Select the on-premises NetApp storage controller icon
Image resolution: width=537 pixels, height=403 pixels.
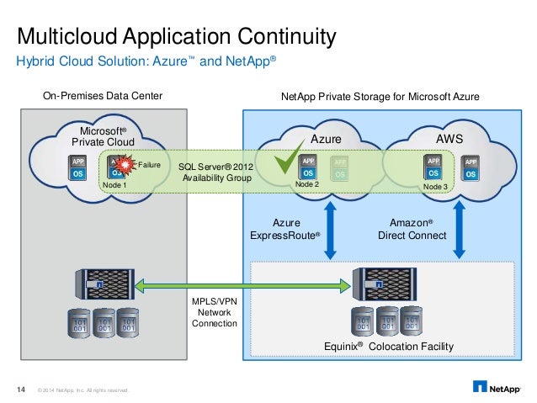click(105, 284)
